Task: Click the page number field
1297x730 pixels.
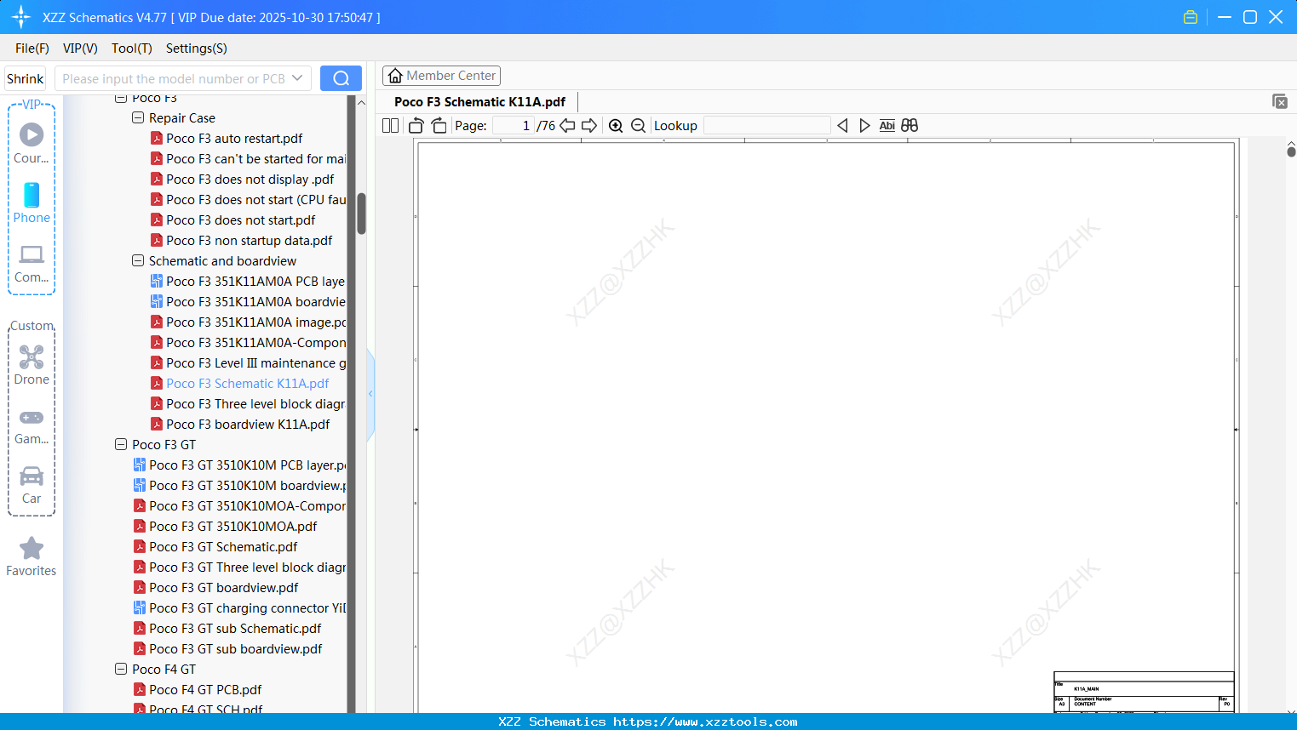Action: [513, 126]
